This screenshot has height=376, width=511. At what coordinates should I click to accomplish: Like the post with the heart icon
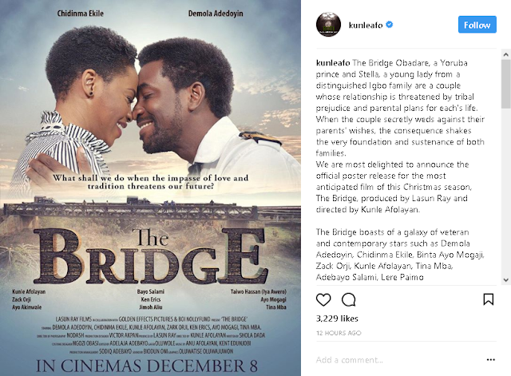point(323,299)
